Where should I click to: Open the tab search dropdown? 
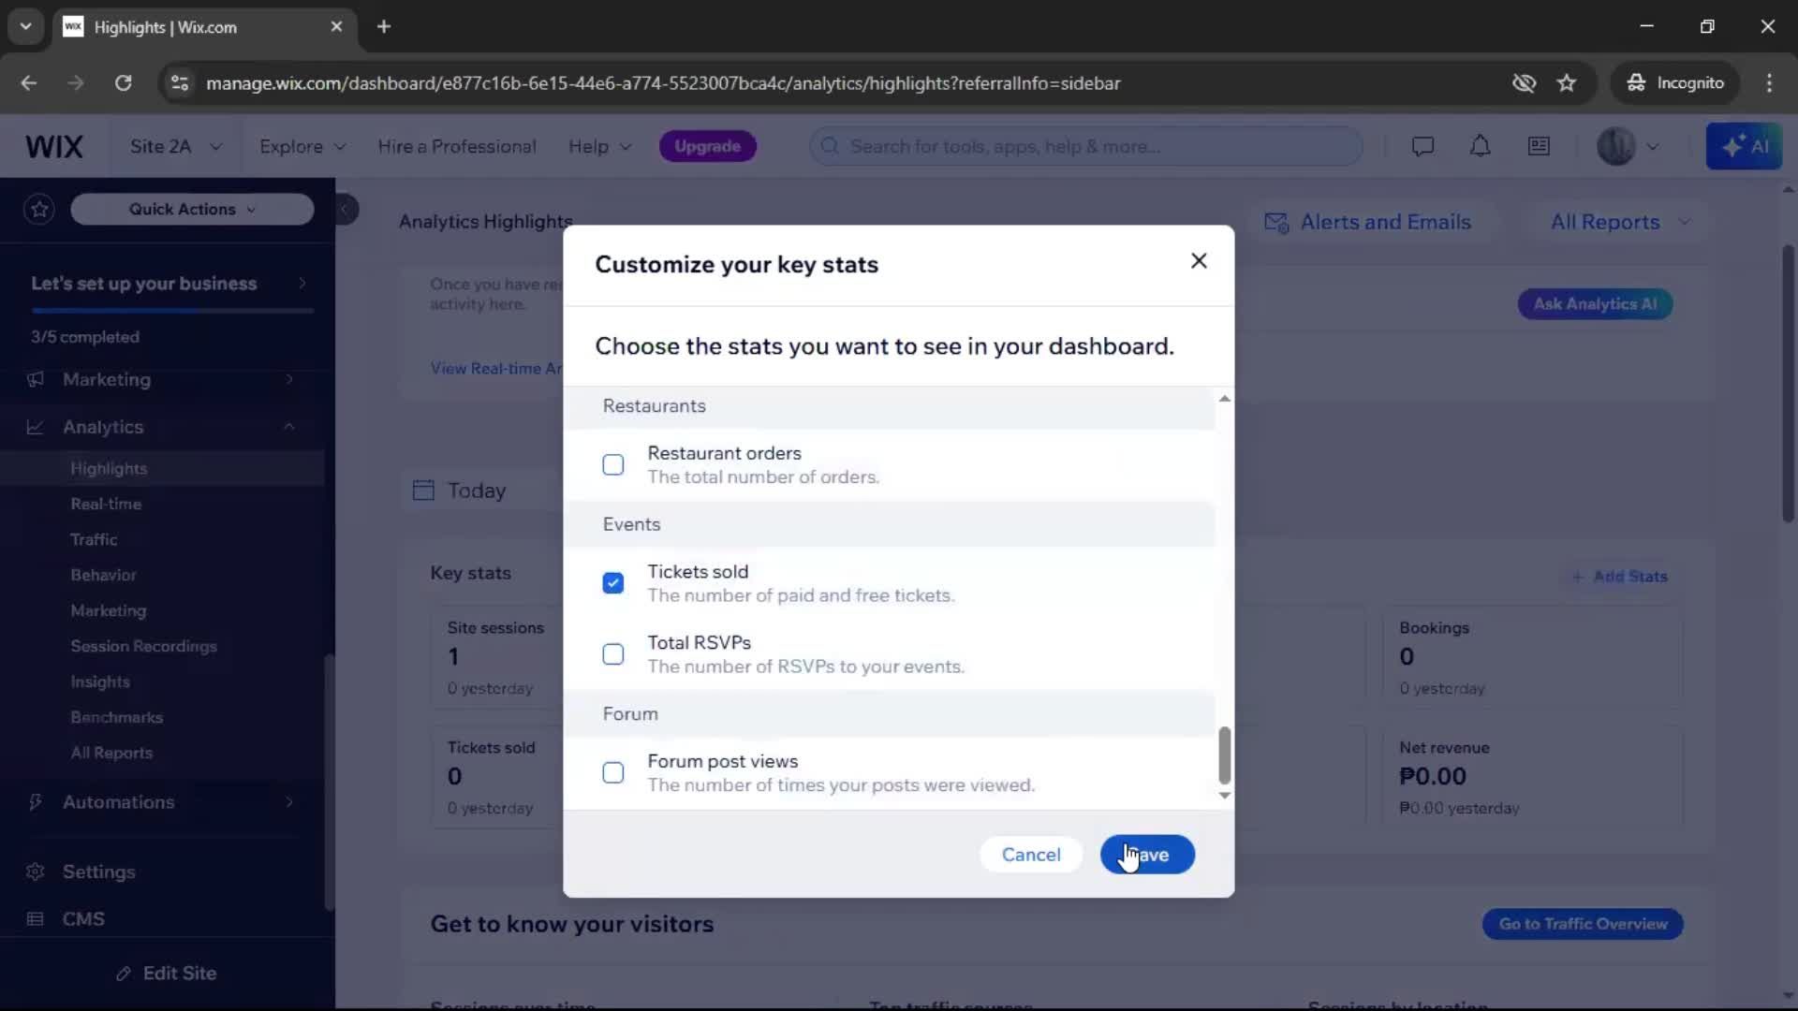point(25,26)
